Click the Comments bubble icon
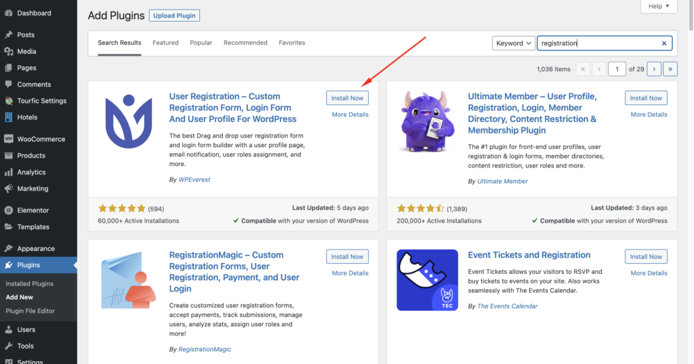Image resolution: width=694 pixels, height=364 pixels. click(8, 84)
